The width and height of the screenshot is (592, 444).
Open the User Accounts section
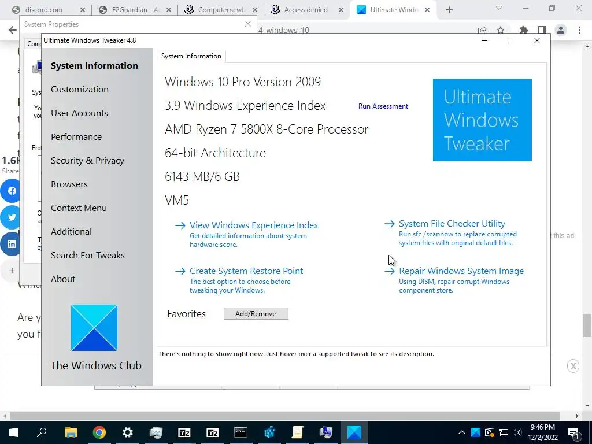[x=79, y=113]
